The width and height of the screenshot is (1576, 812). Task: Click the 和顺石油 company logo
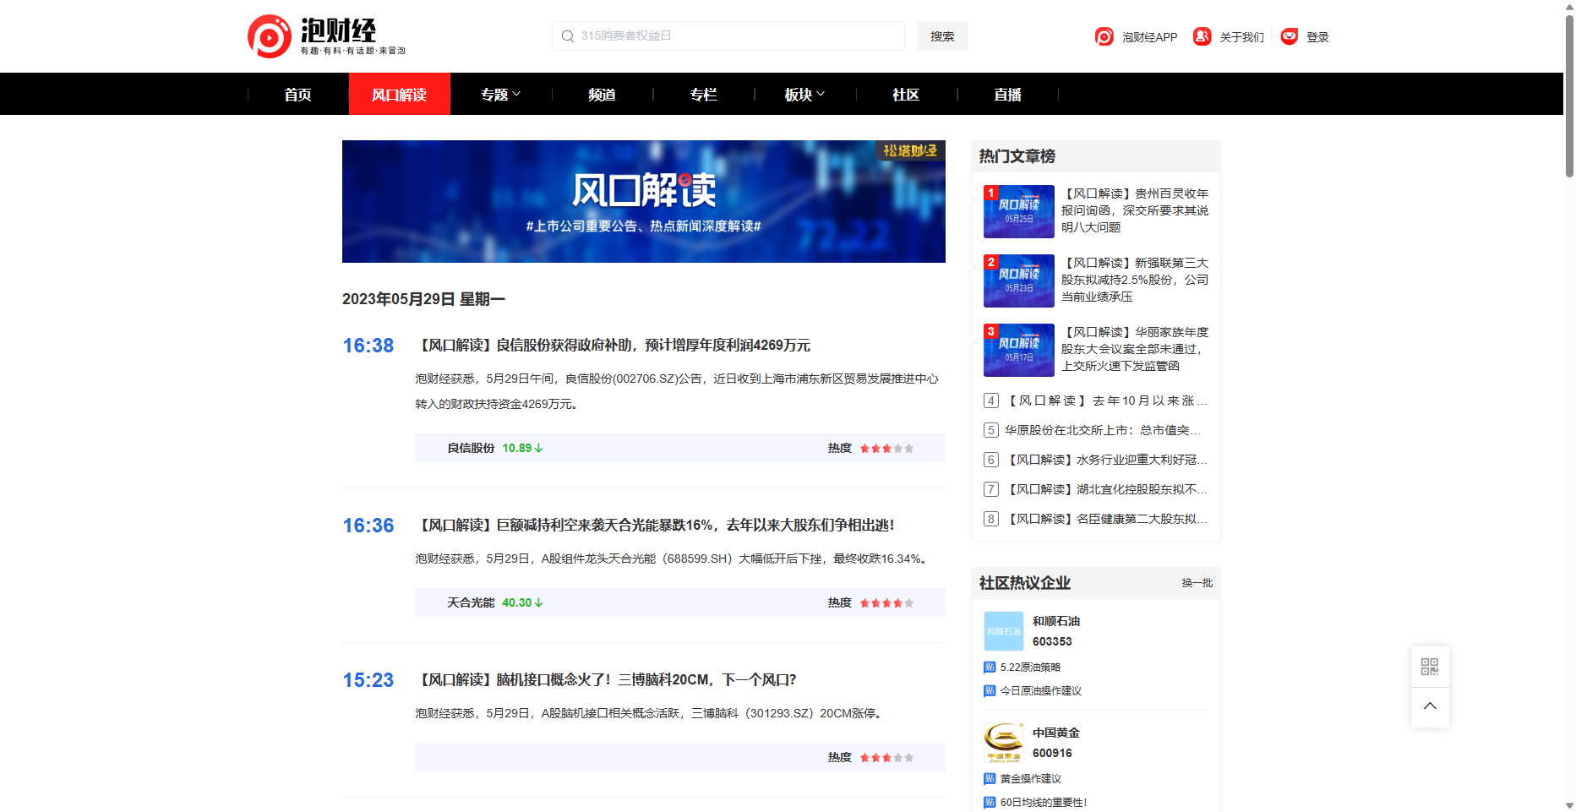coord(1004,631)
